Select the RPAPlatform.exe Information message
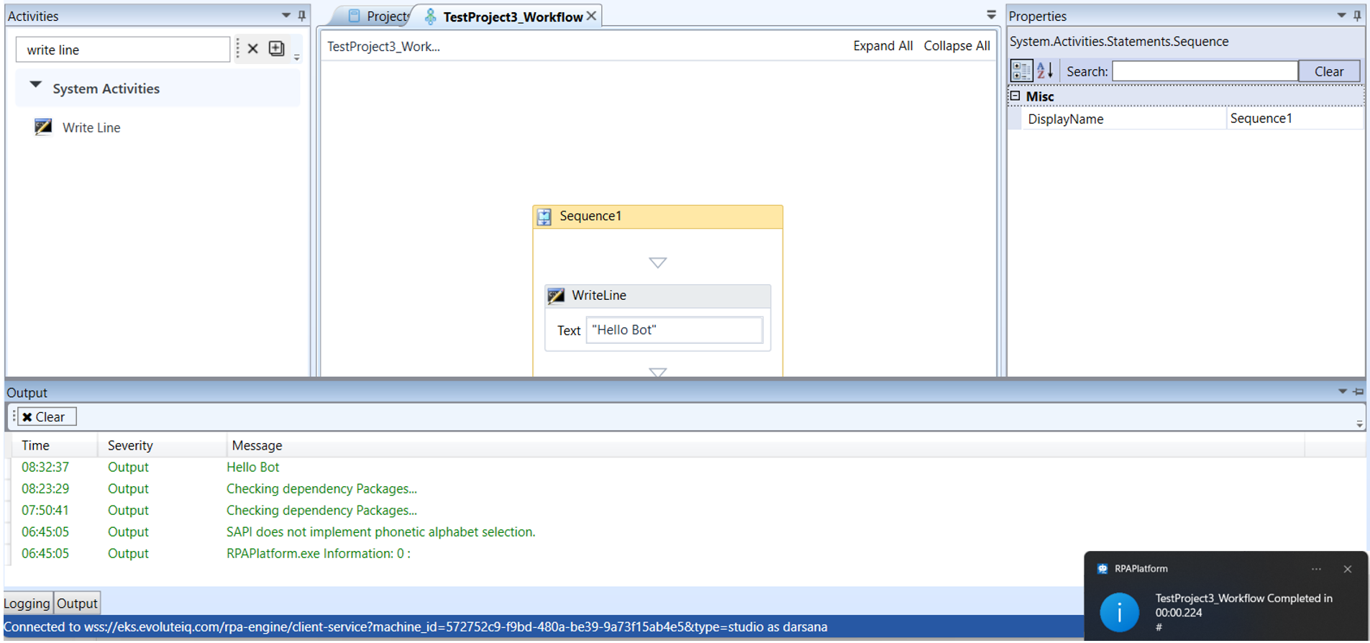This screenshot has width=1370, height=643. (x=318, y=554)
